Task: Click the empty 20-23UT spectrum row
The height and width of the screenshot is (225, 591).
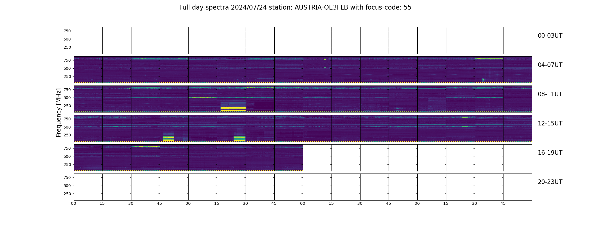Action: [x=303, y=187]
